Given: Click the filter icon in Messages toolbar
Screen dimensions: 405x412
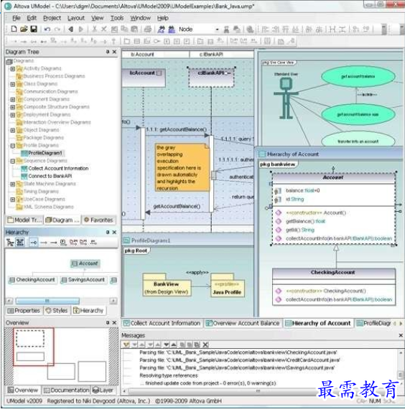Looking at the screenshot, I should tap(126, 345).
